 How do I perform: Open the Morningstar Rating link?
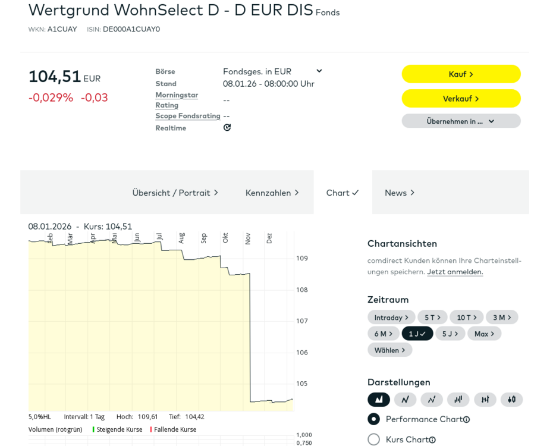click(177, 100)
